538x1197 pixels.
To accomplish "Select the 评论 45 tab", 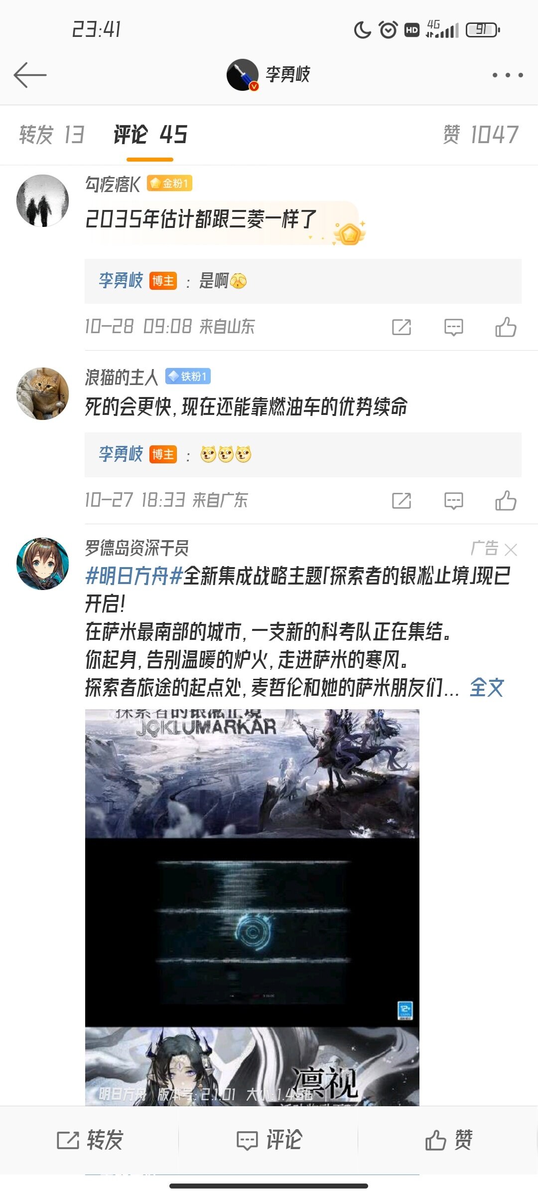I will [x=150, y=135].
